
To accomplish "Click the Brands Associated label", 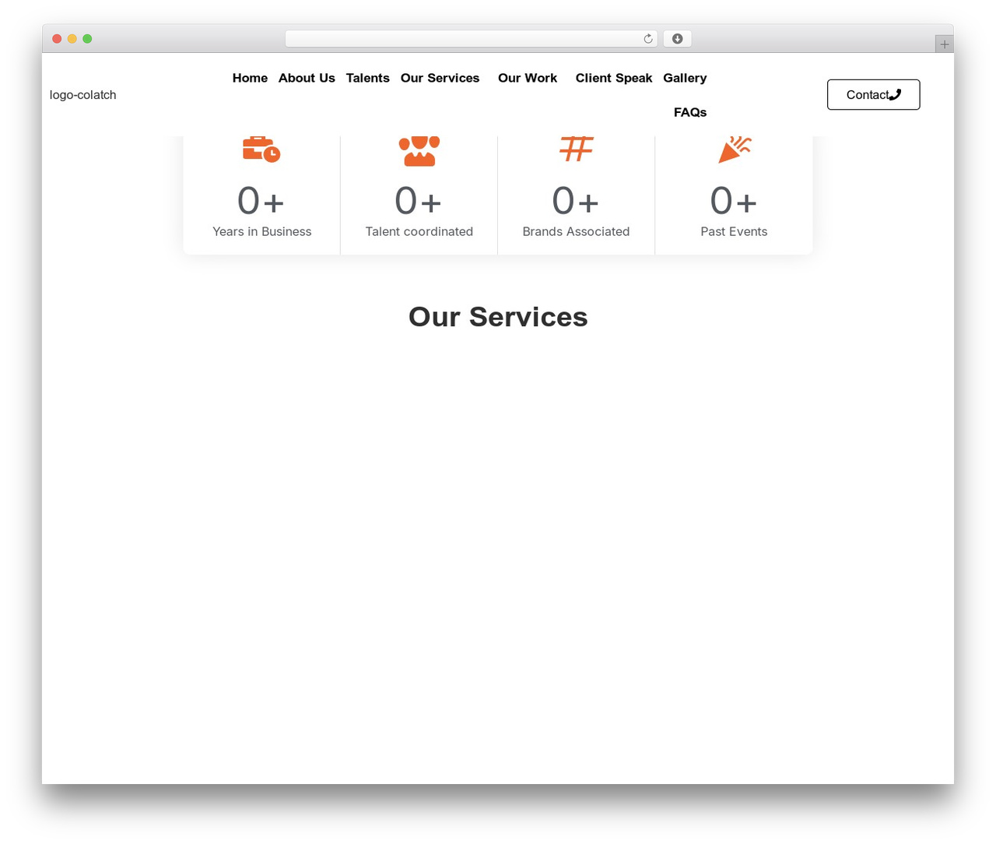I will tap(577, 231).
